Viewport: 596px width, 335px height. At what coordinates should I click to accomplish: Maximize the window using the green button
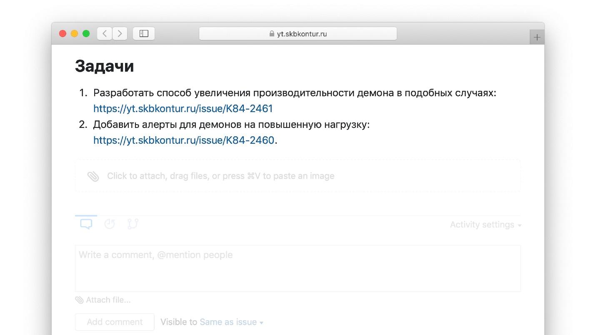(86, 34)
